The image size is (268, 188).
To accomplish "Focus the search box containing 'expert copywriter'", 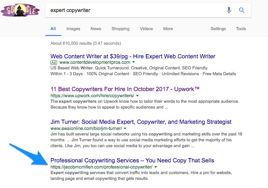I will click(x=148, y=10).
